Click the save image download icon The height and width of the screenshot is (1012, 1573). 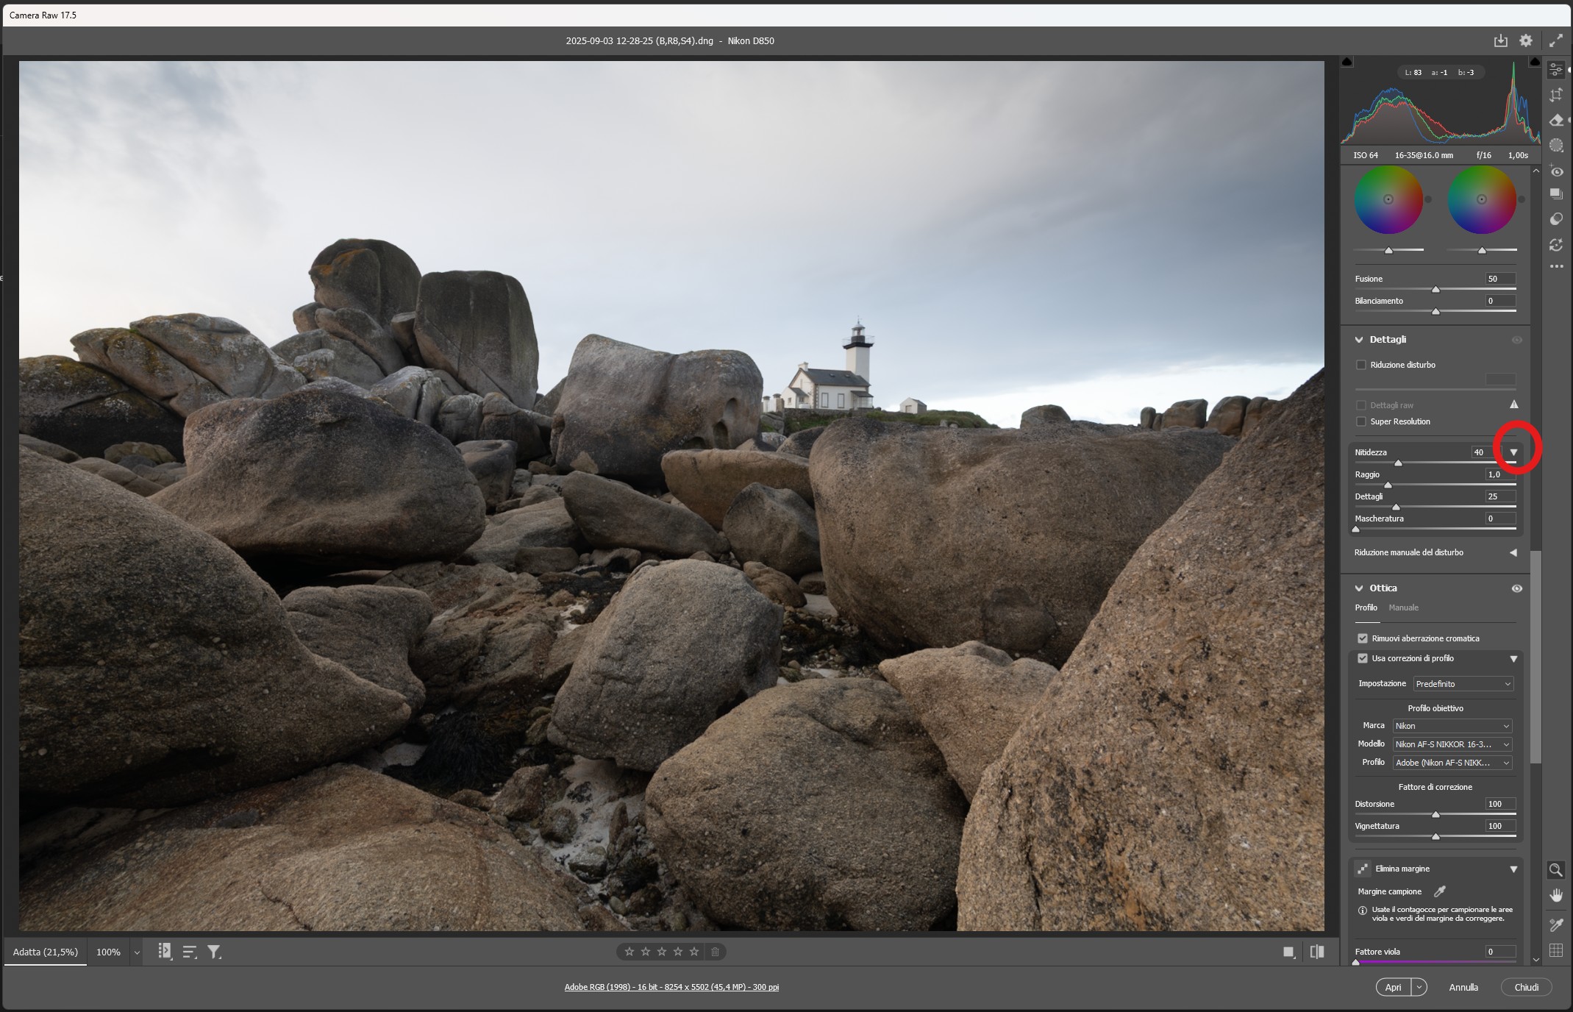coord(1501,41)
